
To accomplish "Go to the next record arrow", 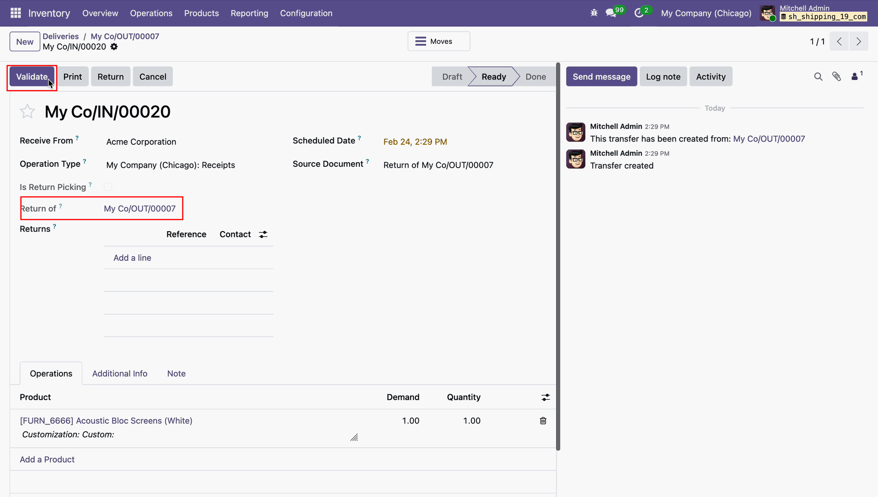I will coord(858,42).
